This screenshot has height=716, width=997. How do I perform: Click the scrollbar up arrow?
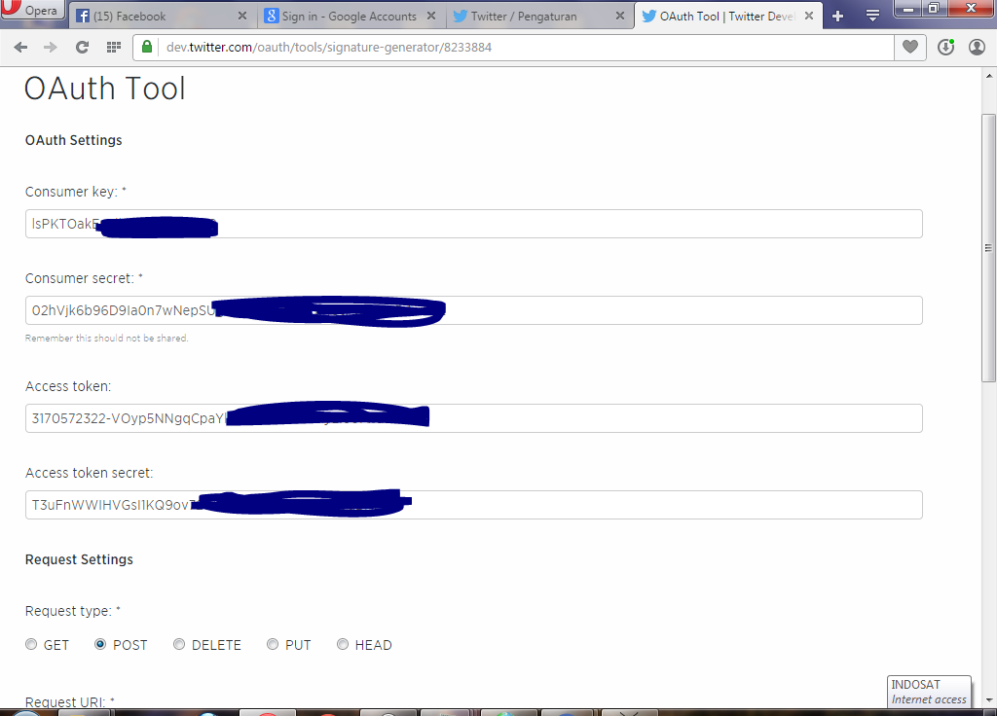(x=989, y=76)
